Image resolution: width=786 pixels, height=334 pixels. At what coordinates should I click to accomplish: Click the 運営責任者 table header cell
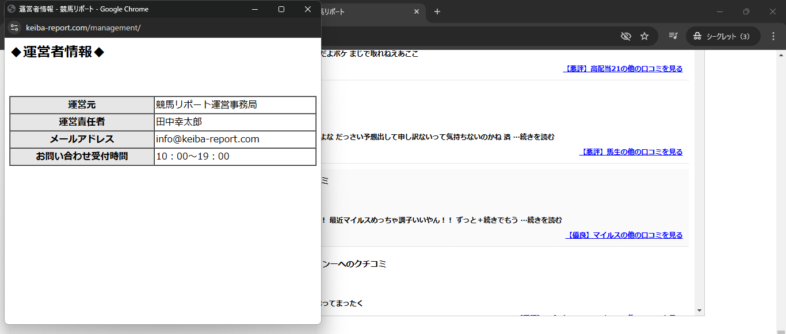[x=82, y=122]
